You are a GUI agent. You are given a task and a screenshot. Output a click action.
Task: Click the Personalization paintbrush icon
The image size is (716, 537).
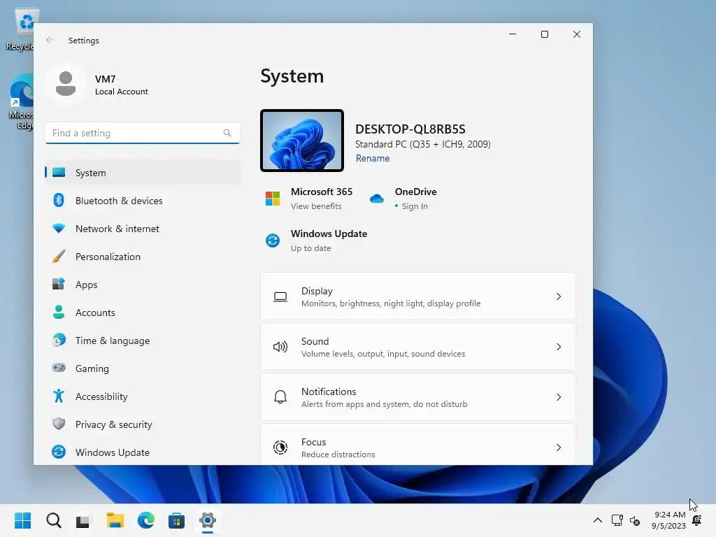pyautogui.click(x=59, y=256)
